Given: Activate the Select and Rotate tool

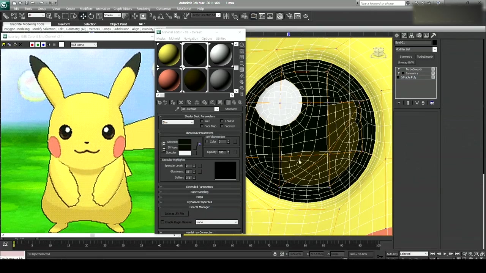Looking at the screenshot, I should [91, 16].
